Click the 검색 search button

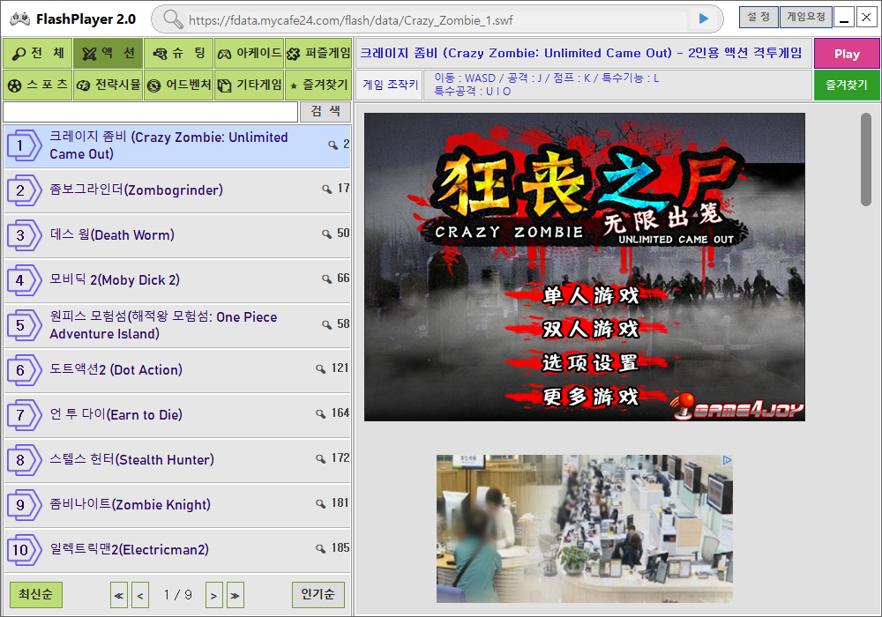(x=325, y=112)
